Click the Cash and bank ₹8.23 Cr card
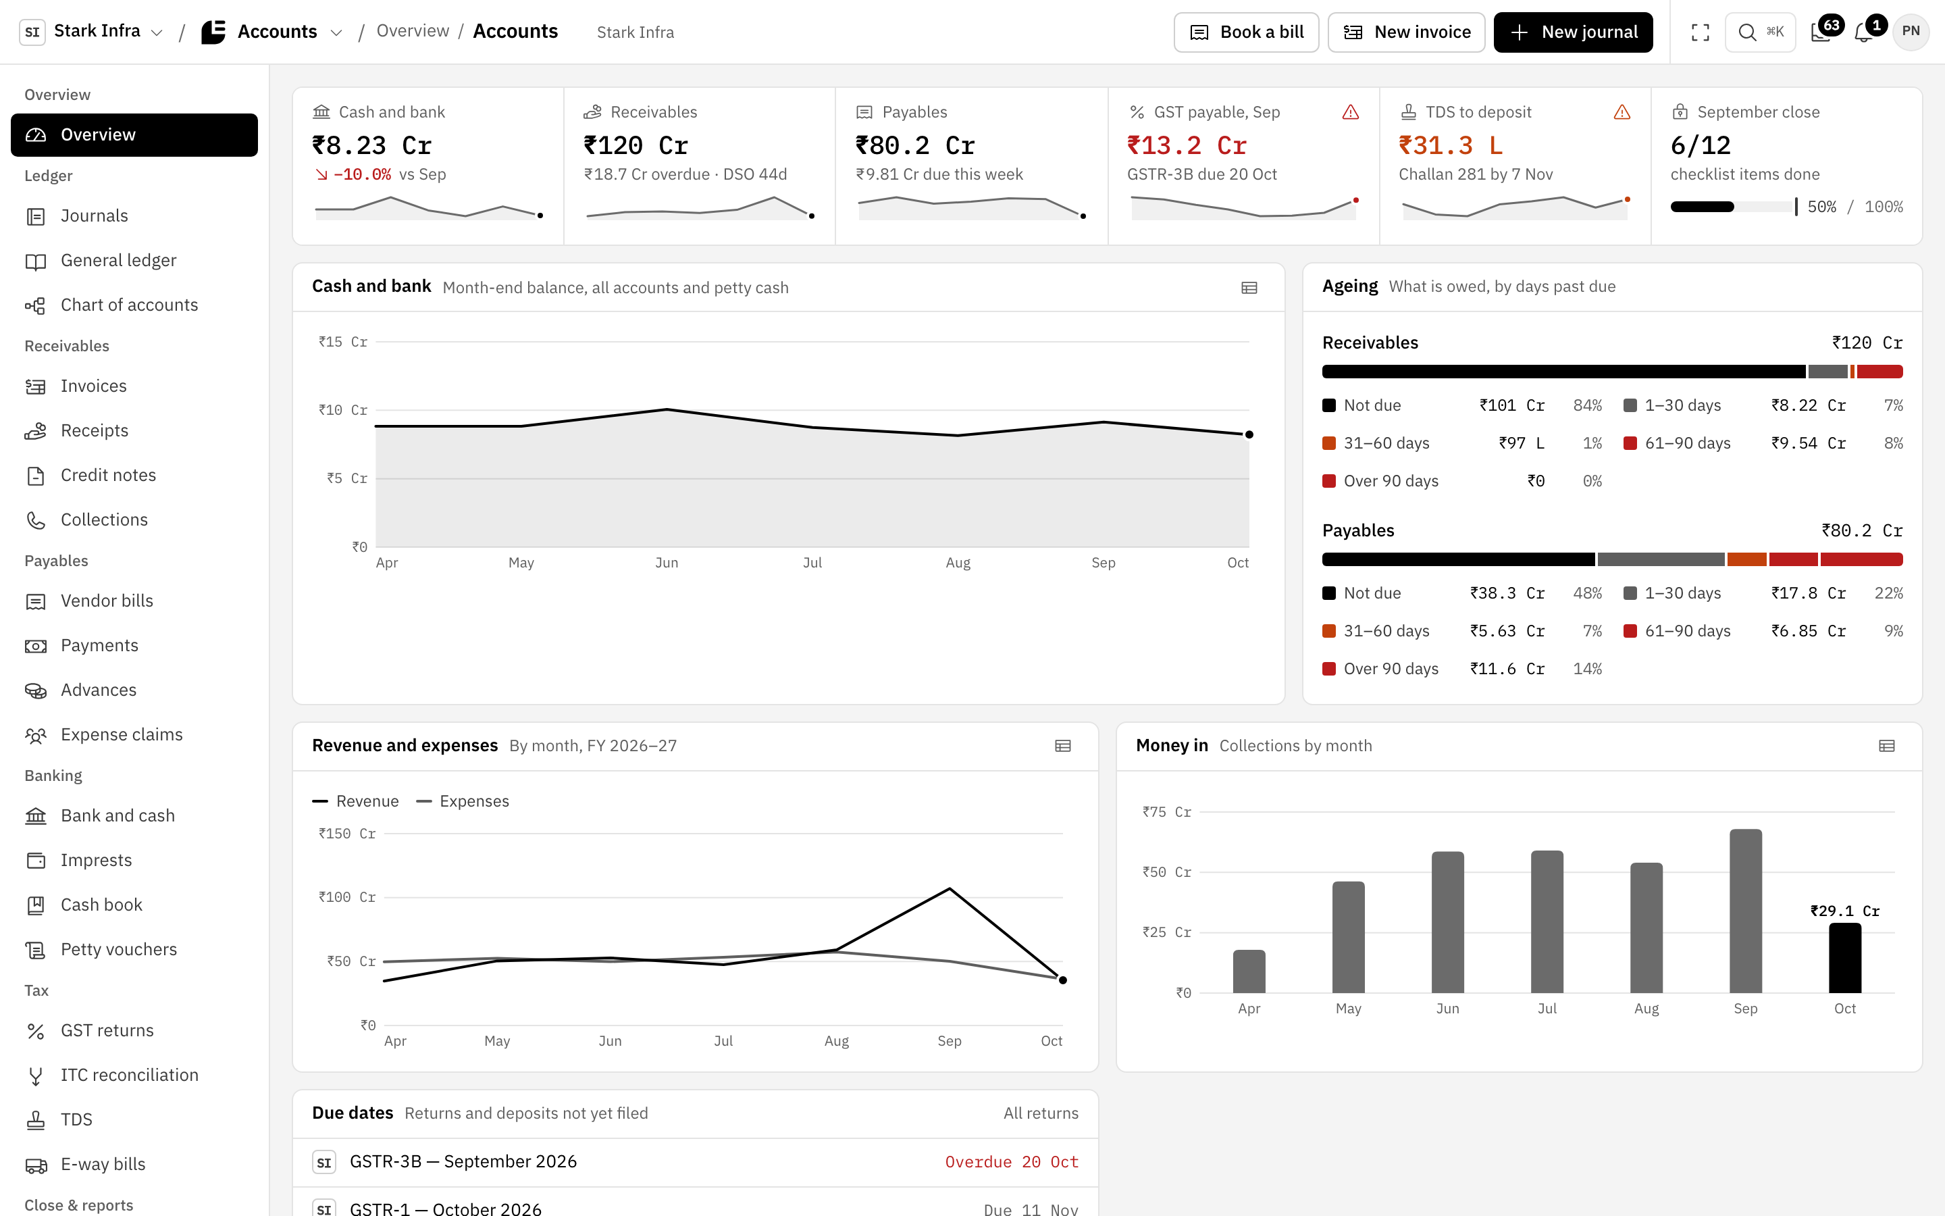Screen dimensions: 1945x1216 (428, 166)
